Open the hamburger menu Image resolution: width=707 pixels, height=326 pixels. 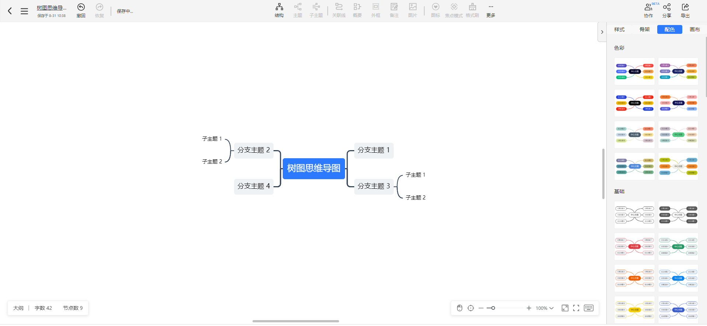24,11
